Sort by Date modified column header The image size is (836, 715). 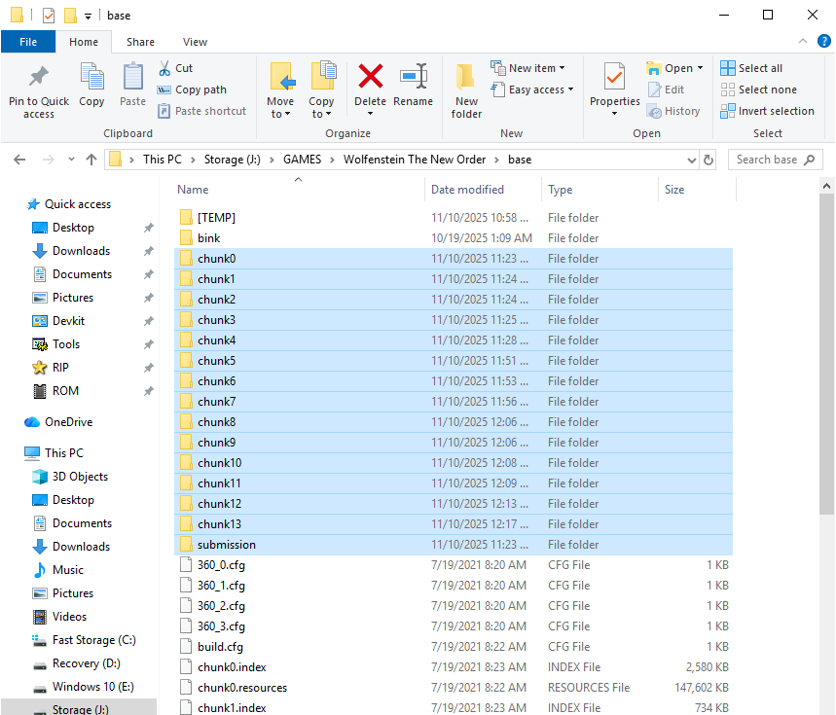tap(468, 190)
